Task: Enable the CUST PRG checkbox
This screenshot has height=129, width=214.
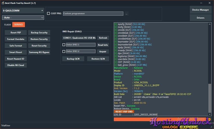Action: (48, 13)
